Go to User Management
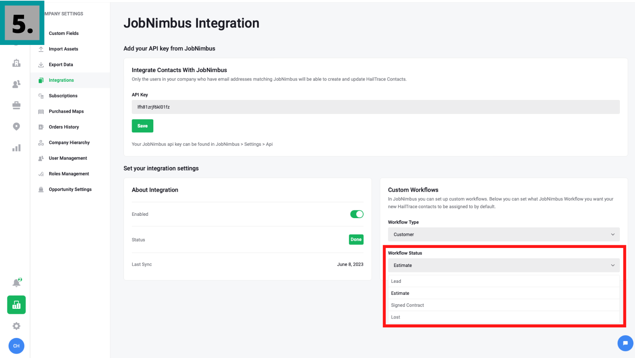 (68, 158)
